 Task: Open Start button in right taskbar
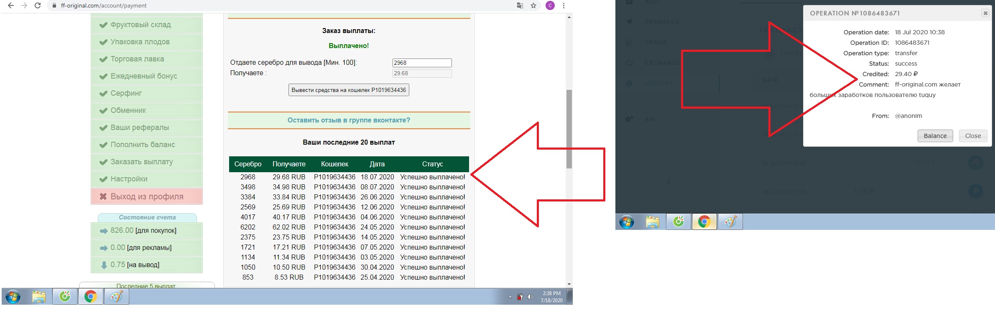(x=626, y=222)
